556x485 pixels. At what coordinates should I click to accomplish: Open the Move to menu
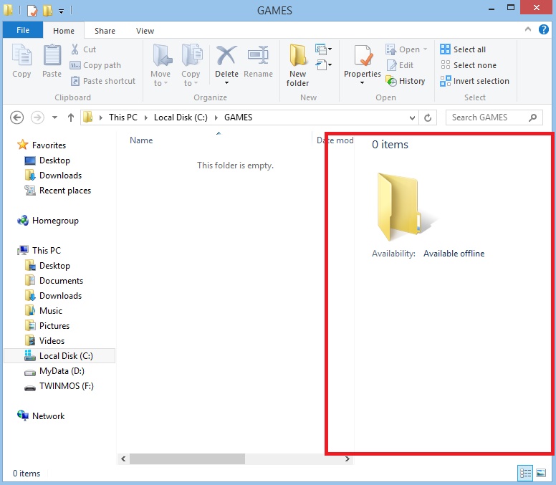click(x=160, y=66)
